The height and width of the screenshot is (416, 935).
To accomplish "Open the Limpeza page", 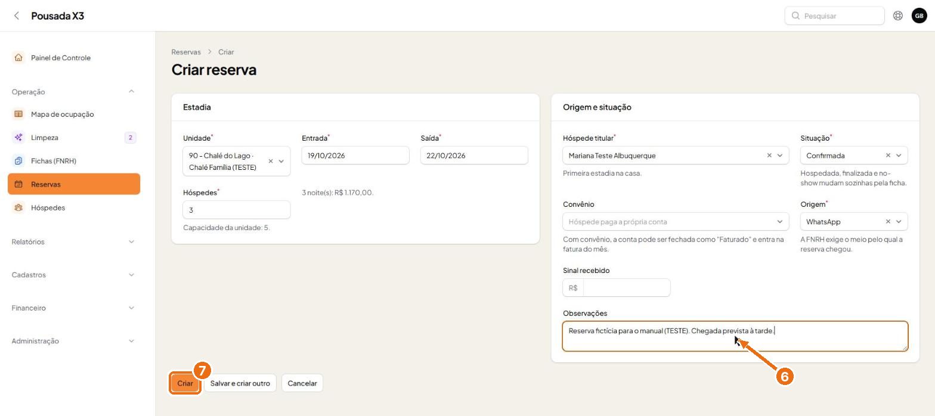I will coord(74,138).
